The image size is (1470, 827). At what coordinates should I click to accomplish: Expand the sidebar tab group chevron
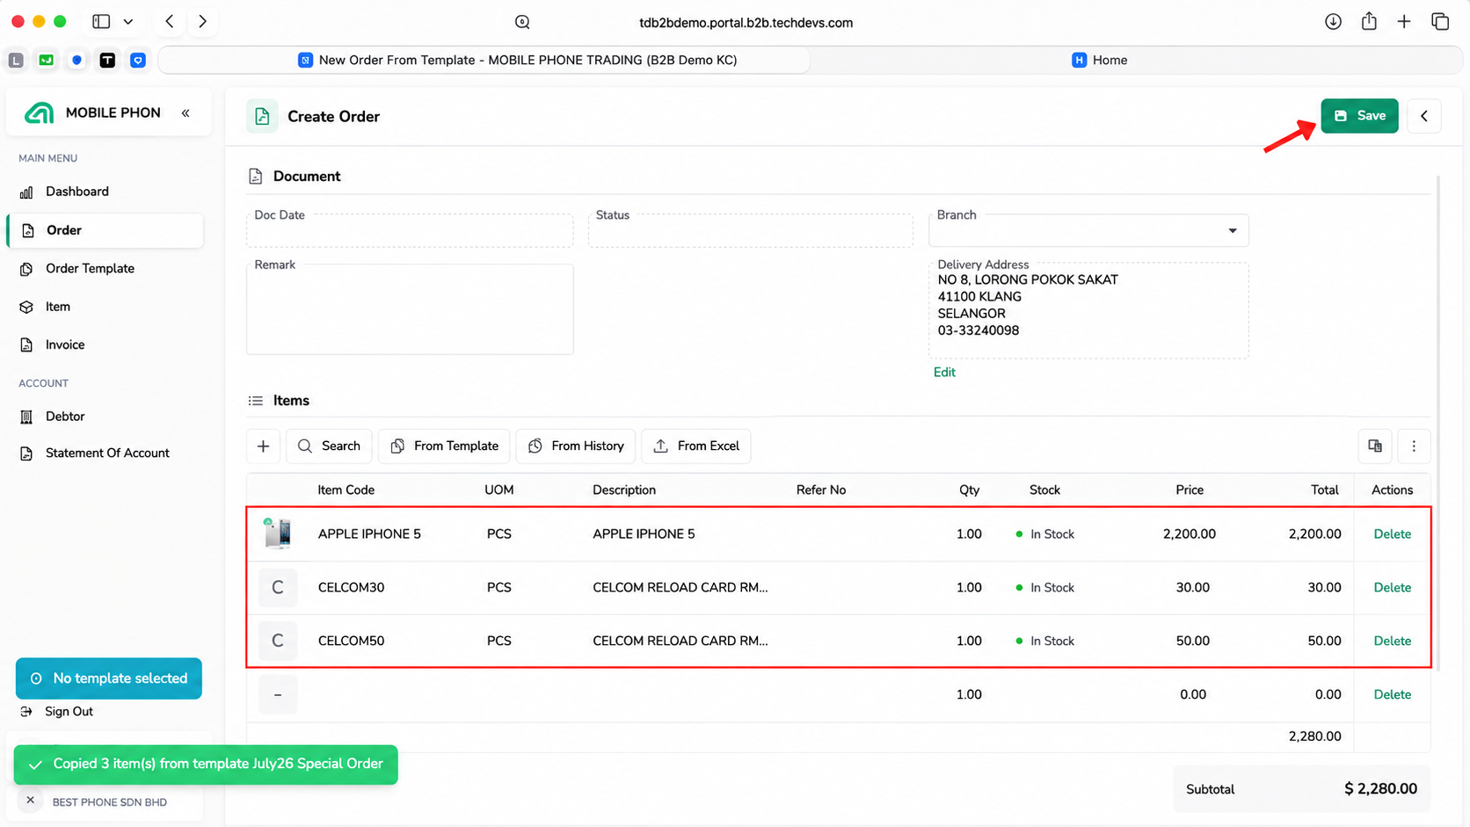point(128,22)
